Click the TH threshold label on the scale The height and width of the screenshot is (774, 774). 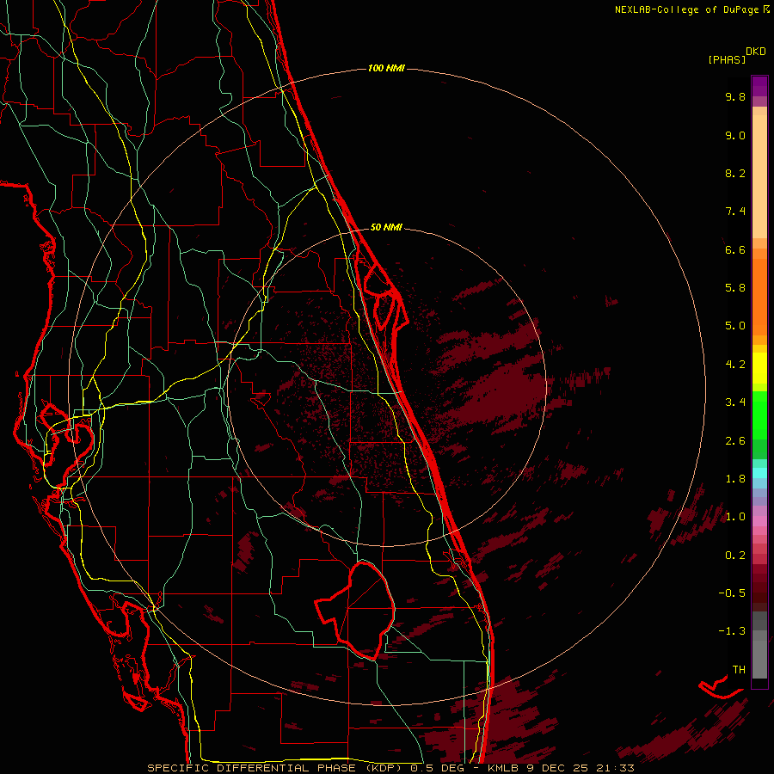coord(739,670)
